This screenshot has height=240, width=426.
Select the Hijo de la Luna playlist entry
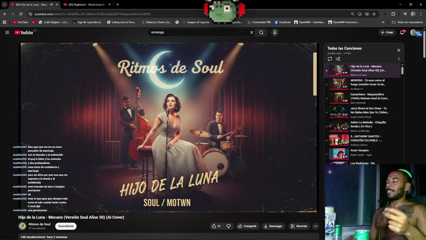tap(363, 70)
